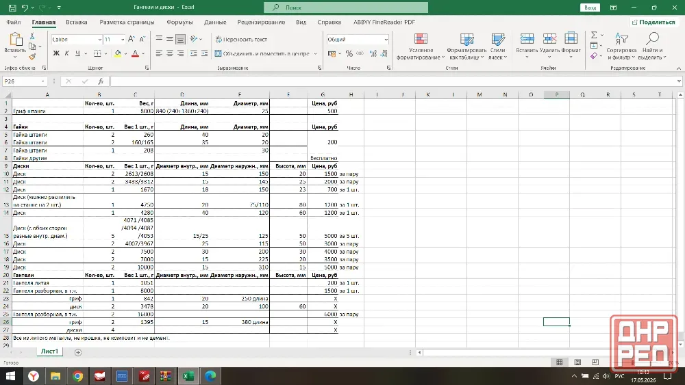Click the Merge and Center icon
685x385 pixels.
[x=218, y=53]
